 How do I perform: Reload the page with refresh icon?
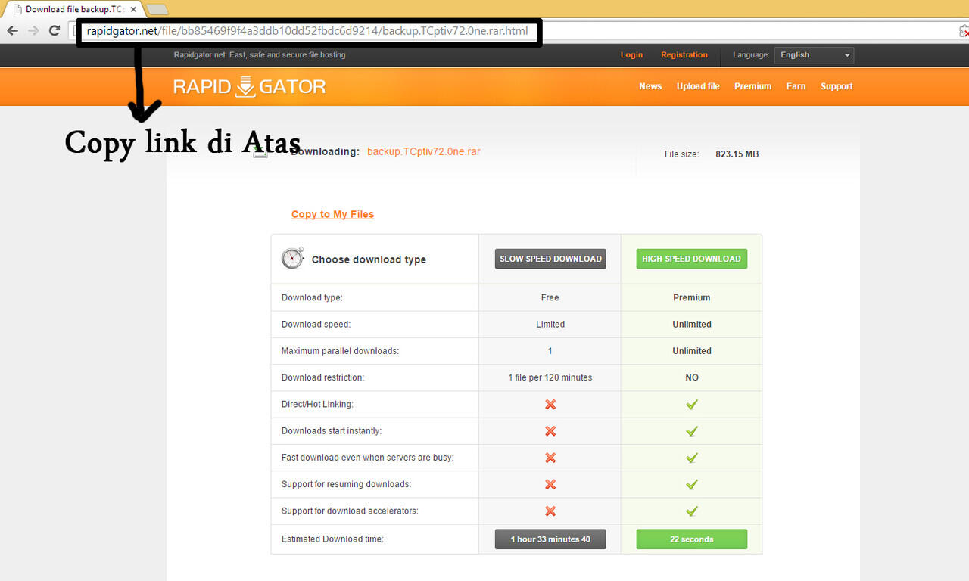point(55,31)
